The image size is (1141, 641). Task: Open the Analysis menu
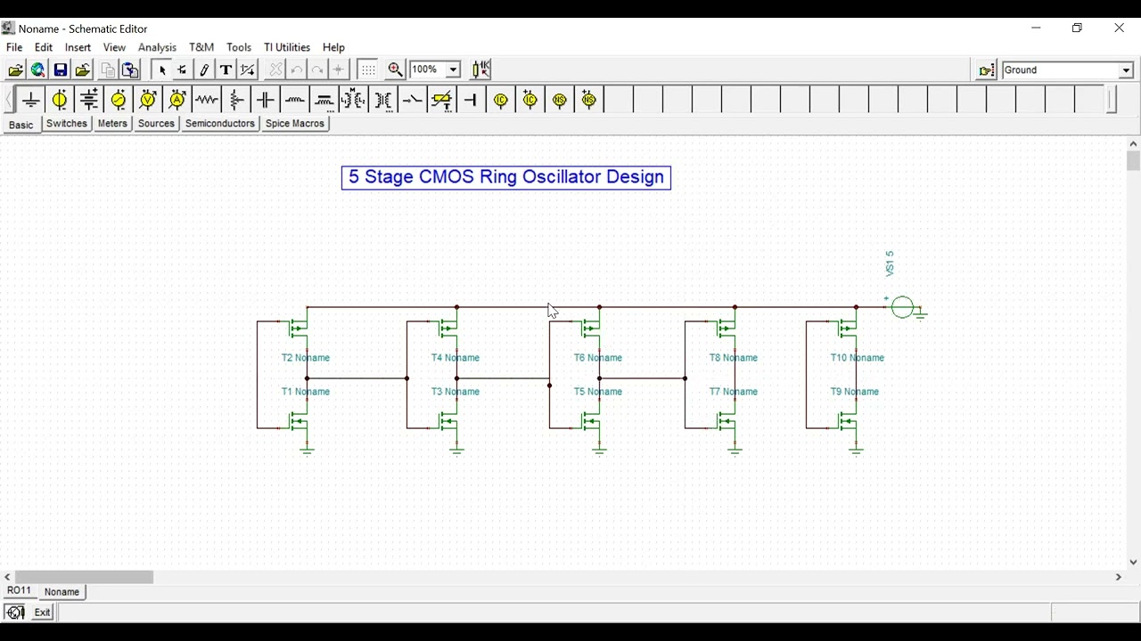pos(157,47)
